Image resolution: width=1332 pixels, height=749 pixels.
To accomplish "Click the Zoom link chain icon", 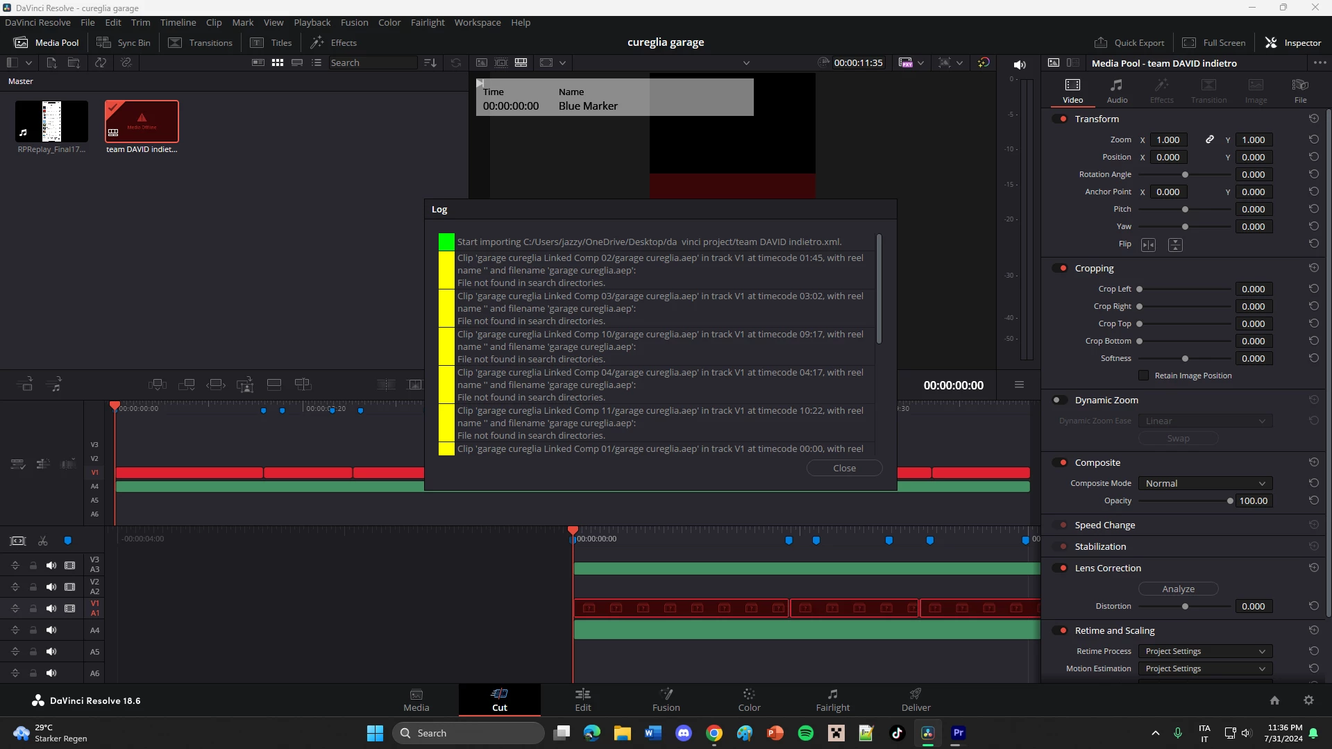I will (x=1209, y=140).
